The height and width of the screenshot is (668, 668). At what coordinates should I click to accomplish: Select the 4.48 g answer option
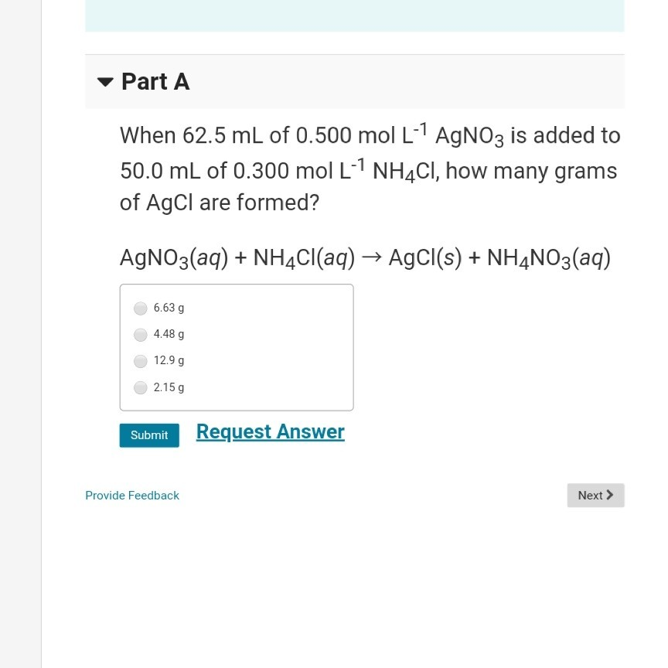pyautogui.click(x=140, y=334)
